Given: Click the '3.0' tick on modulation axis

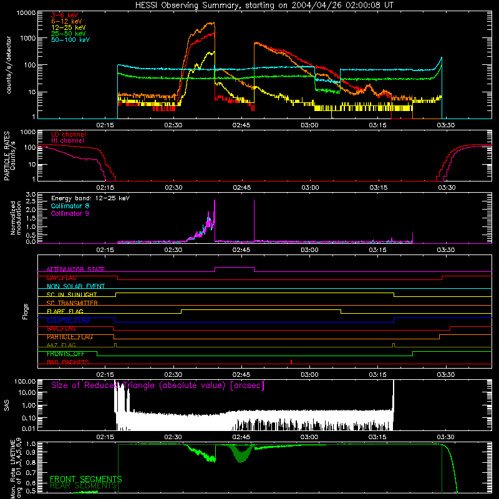Looking at the screenshot, I should [31, 195].
